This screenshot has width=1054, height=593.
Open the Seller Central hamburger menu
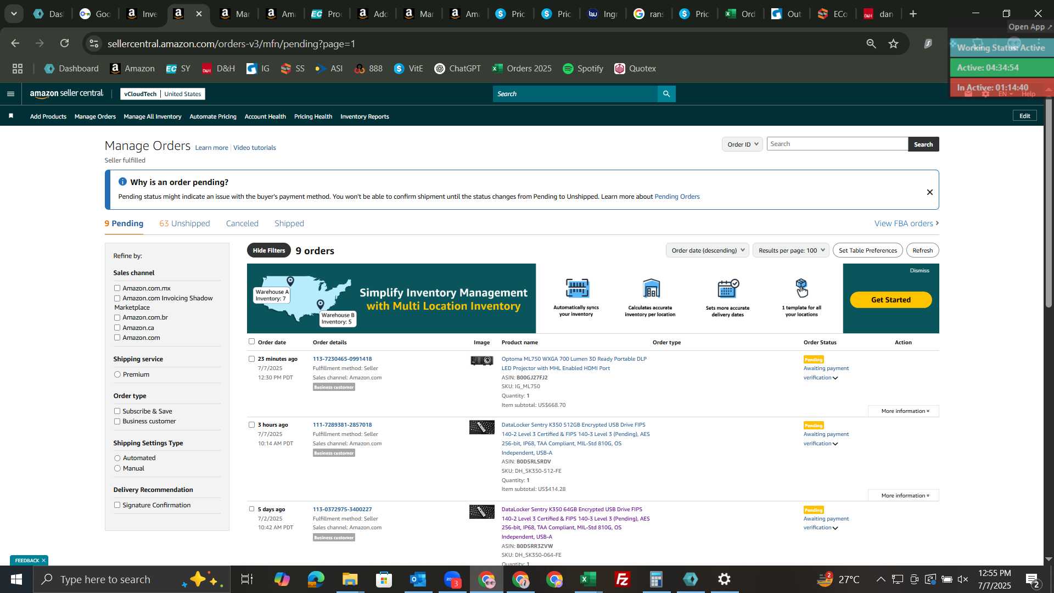click(x=10, y=94)
